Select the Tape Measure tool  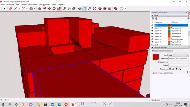[65, 9]
